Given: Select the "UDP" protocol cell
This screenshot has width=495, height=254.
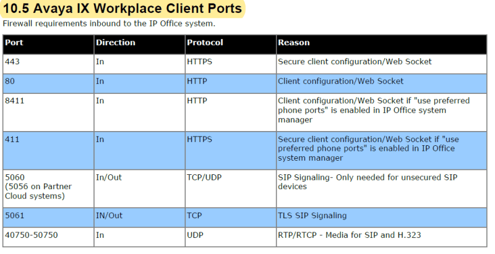Looking at the screenshot, I should click(x=230, y=237).
